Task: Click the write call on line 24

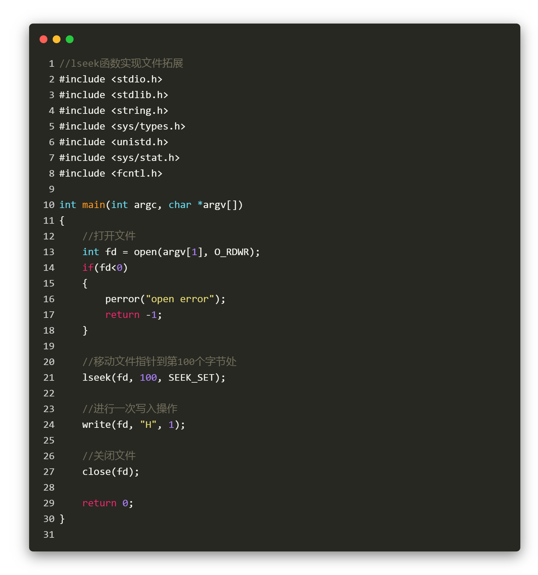Action: (x=98, y=424)
